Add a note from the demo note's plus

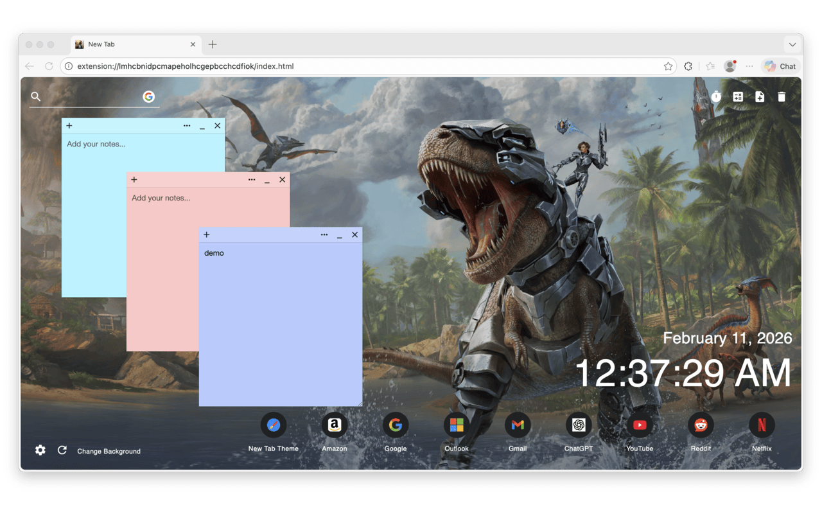(207, 235)
